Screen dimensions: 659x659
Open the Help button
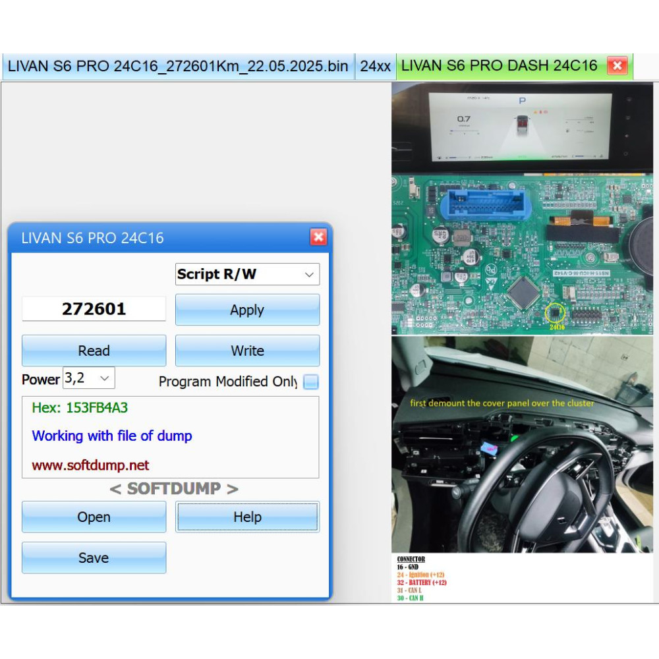(247, 517)
